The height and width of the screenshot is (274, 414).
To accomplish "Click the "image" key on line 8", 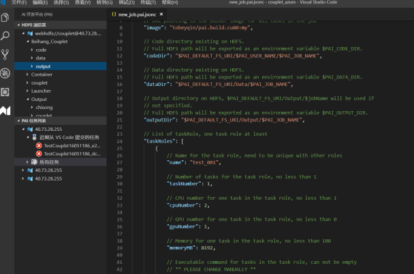I will tap(153, 28).
